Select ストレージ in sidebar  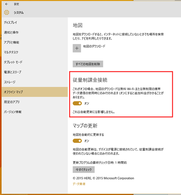coord(35,82)
